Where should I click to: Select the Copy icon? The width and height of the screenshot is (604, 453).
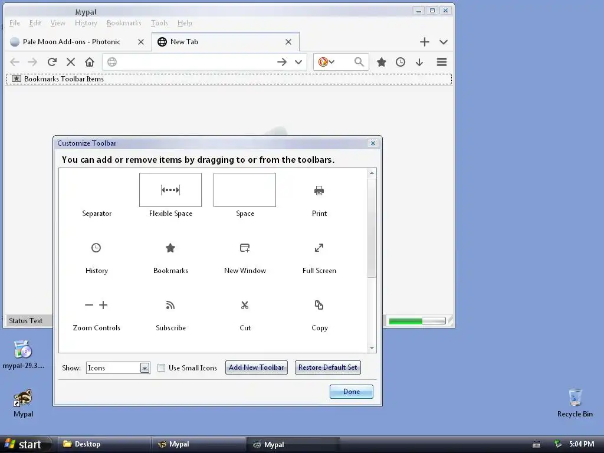(x=319, y=305)
